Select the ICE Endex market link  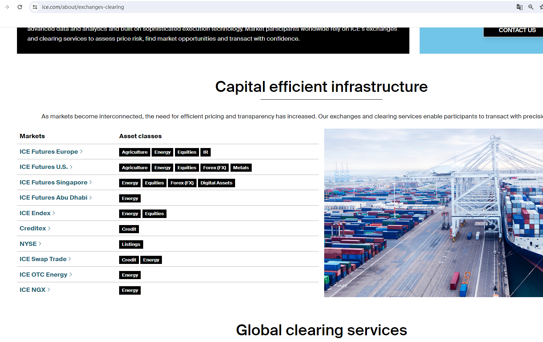pos(35,213)
